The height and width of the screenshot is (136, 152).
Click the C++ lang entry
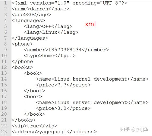[48, 27]
